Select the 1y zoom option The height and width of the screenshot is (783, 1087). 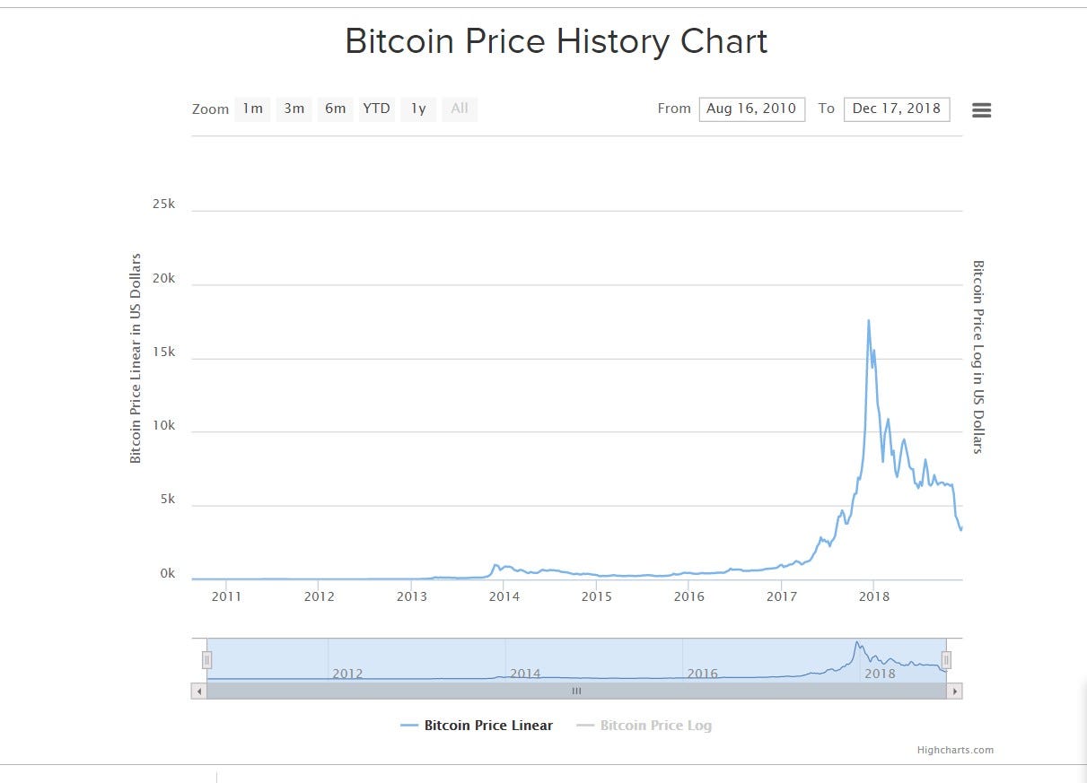417,109
